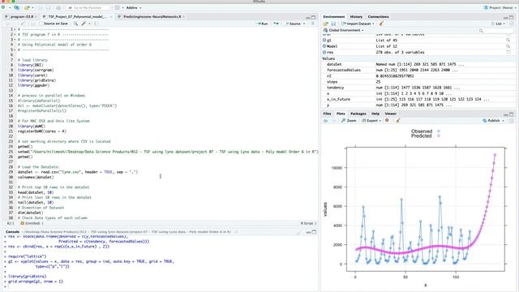The width and height of the screenshot is (519, 292).
Task: Click the Re-run previous code icon
Action: tap(276, 24)
